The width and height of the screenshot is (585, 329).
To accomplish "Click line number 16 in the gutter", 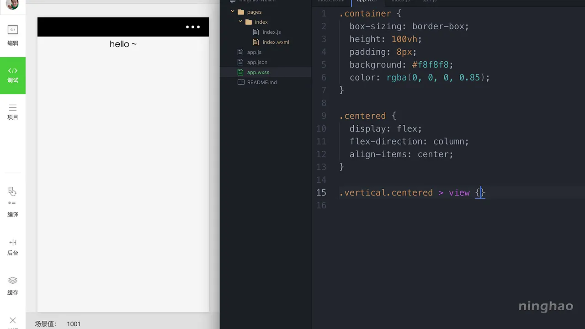I will pyautogui.click(x=321, y=206).
